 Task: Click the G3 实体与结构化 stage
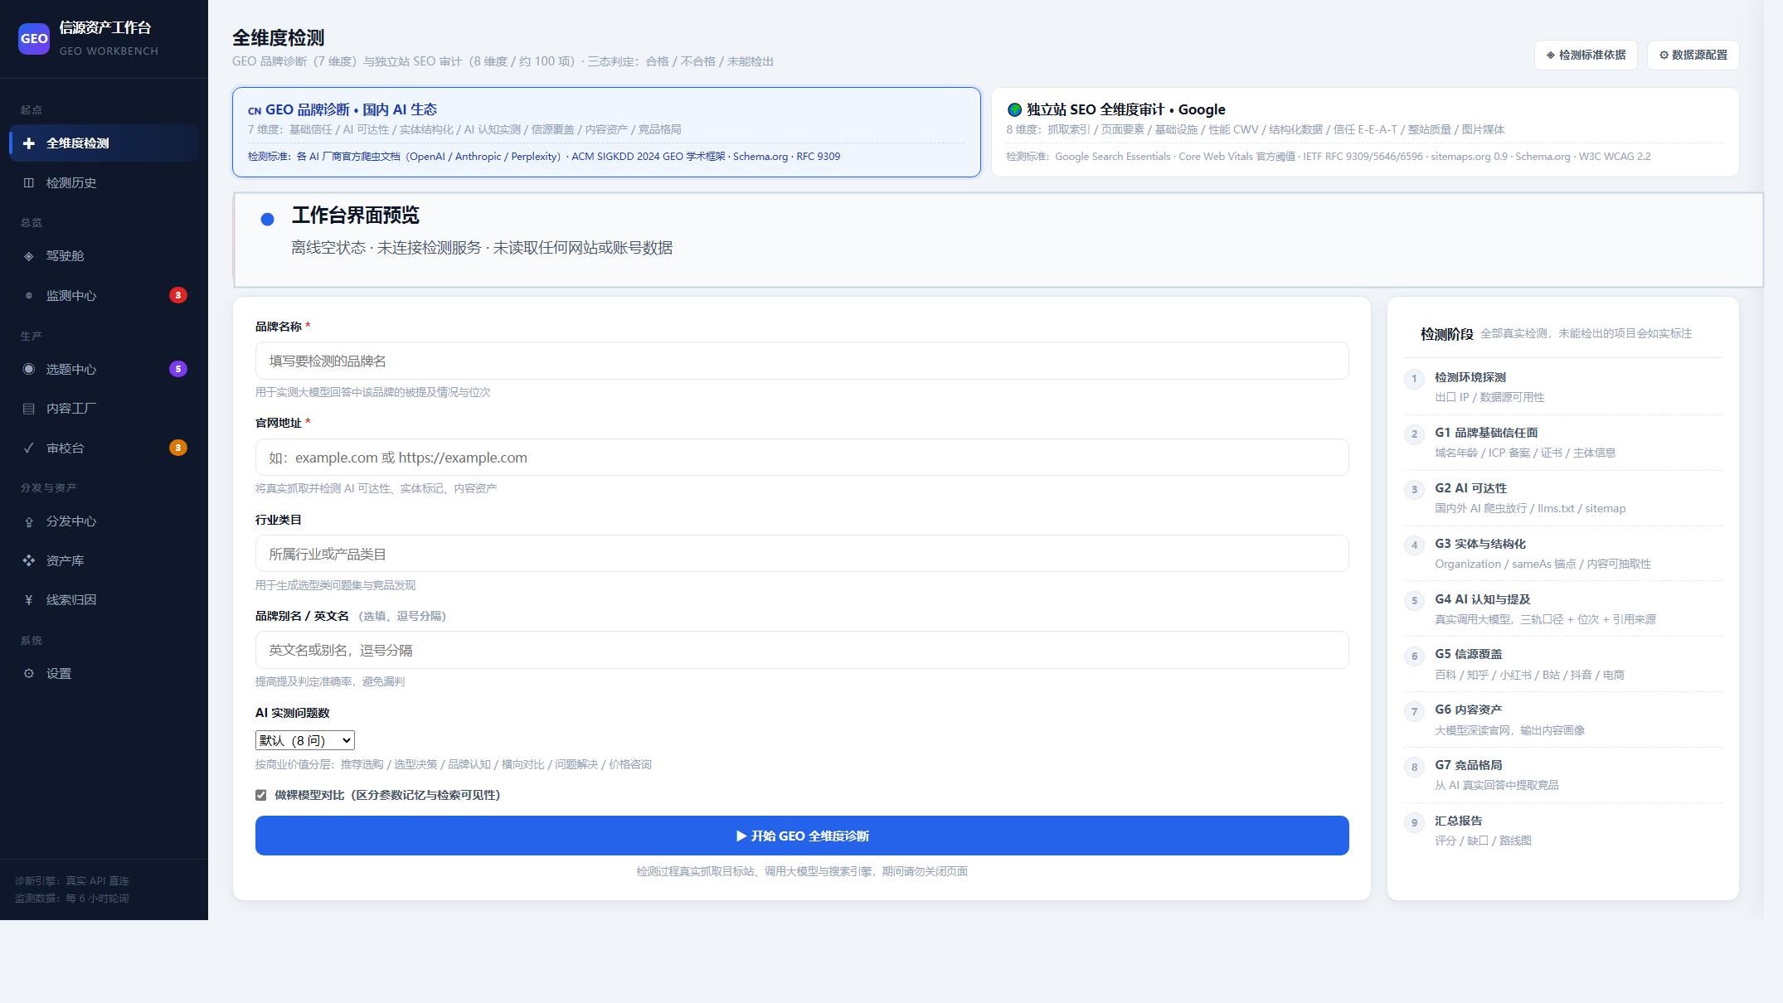tap(1563, 554)
